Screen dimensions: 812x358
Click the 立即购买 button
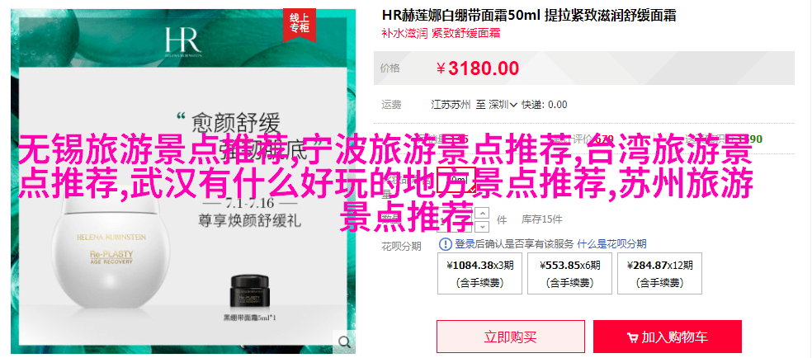click(x=511, y=337)
